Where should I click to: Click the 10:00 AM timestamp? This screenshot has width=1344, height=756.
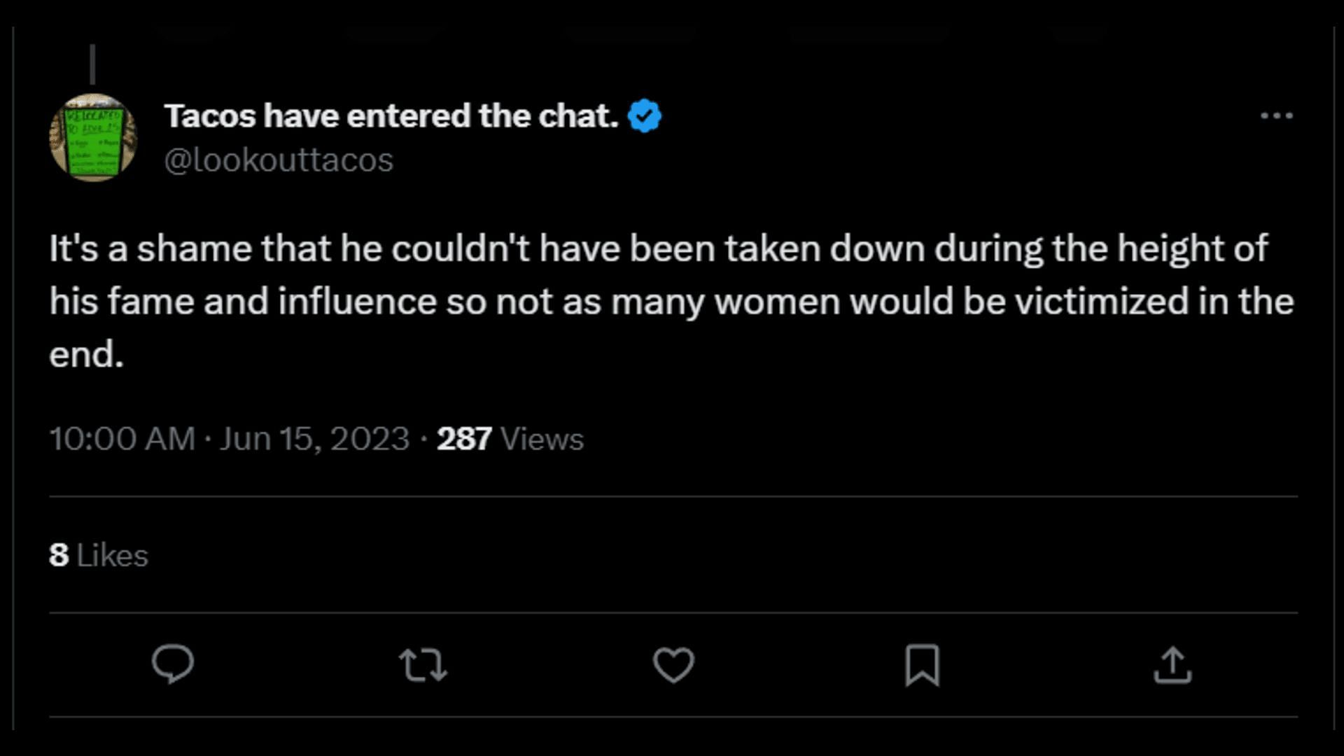(122, 440)
